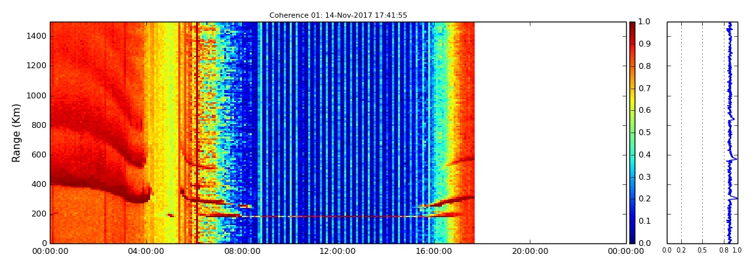
Task: Select the 1400 range tick label
Action: [37, 36]
